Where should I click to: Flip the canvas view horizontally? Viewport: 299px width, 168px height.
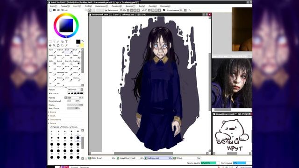(x=164, y=10)
